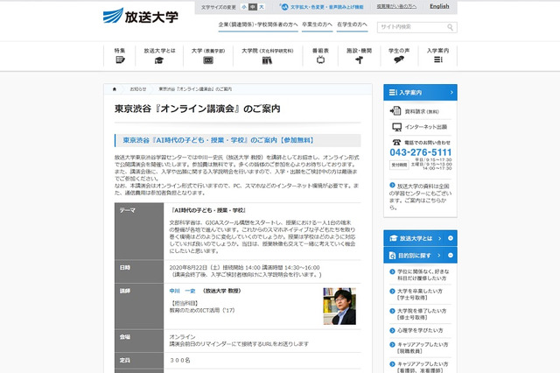Image resolution: width=560 pixels, height=373 pixels.
Task: Click the search magnifier icon
Action: point(451,27)
